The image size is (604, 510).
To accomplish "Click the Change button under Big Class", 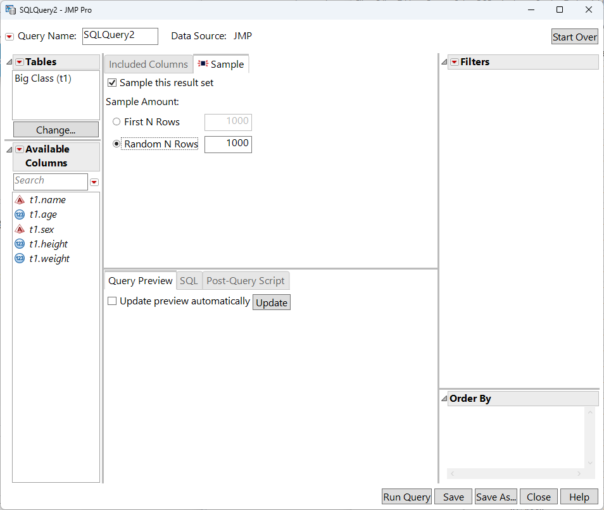I will coord(56,130).
